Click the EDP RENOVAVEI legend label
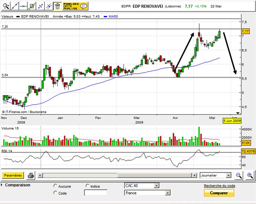The image size is (256, 204). click(x=35, y=16)
